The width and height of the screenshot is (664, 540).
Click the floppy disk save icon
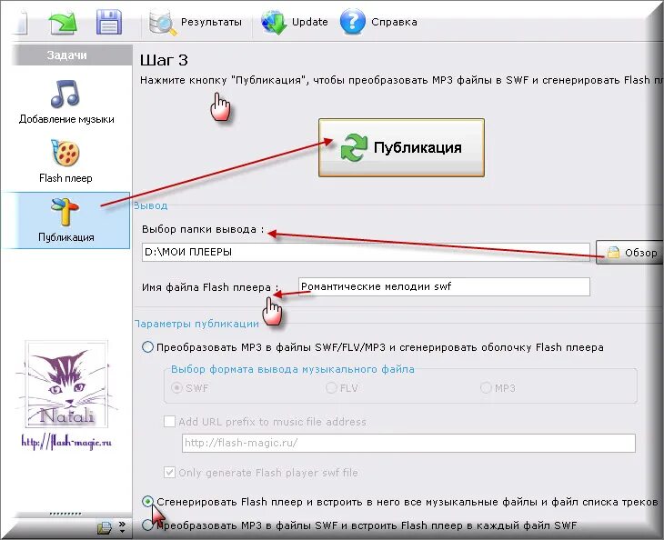(x=109, y=22)
